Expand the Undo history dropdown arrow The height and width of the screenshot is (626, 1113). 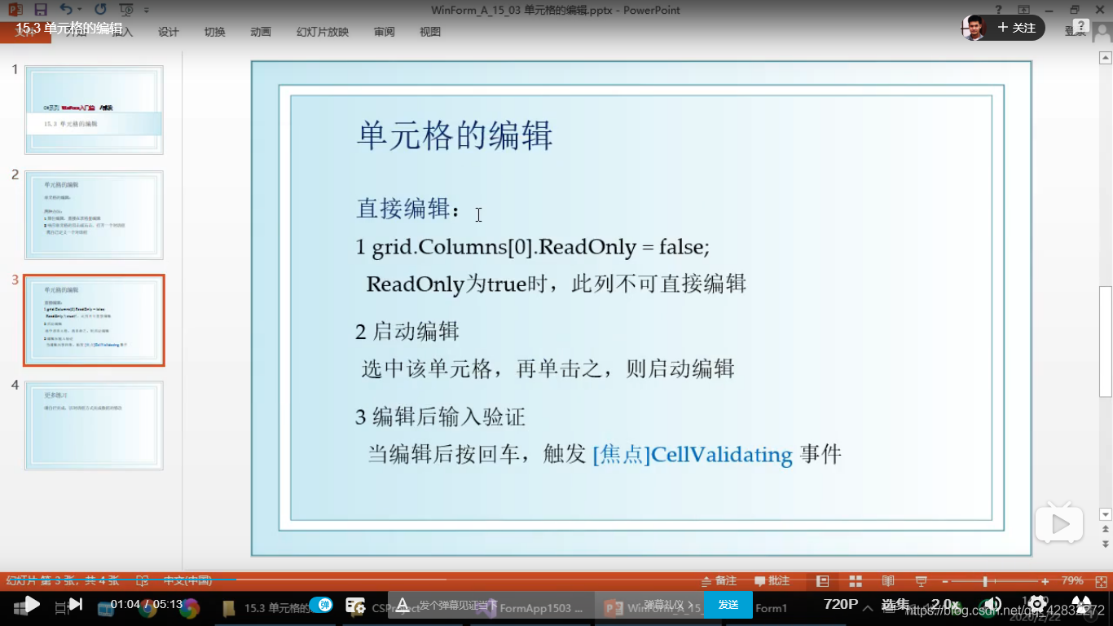81,11
